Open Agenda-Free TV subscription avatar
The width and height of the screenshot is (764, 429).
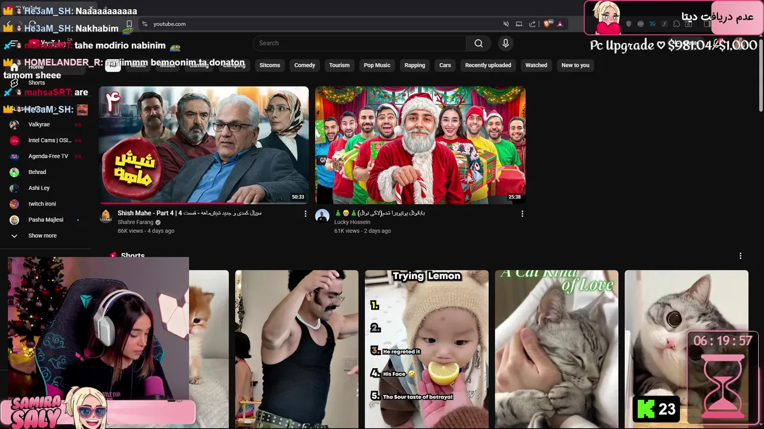[x=14, y=156]
